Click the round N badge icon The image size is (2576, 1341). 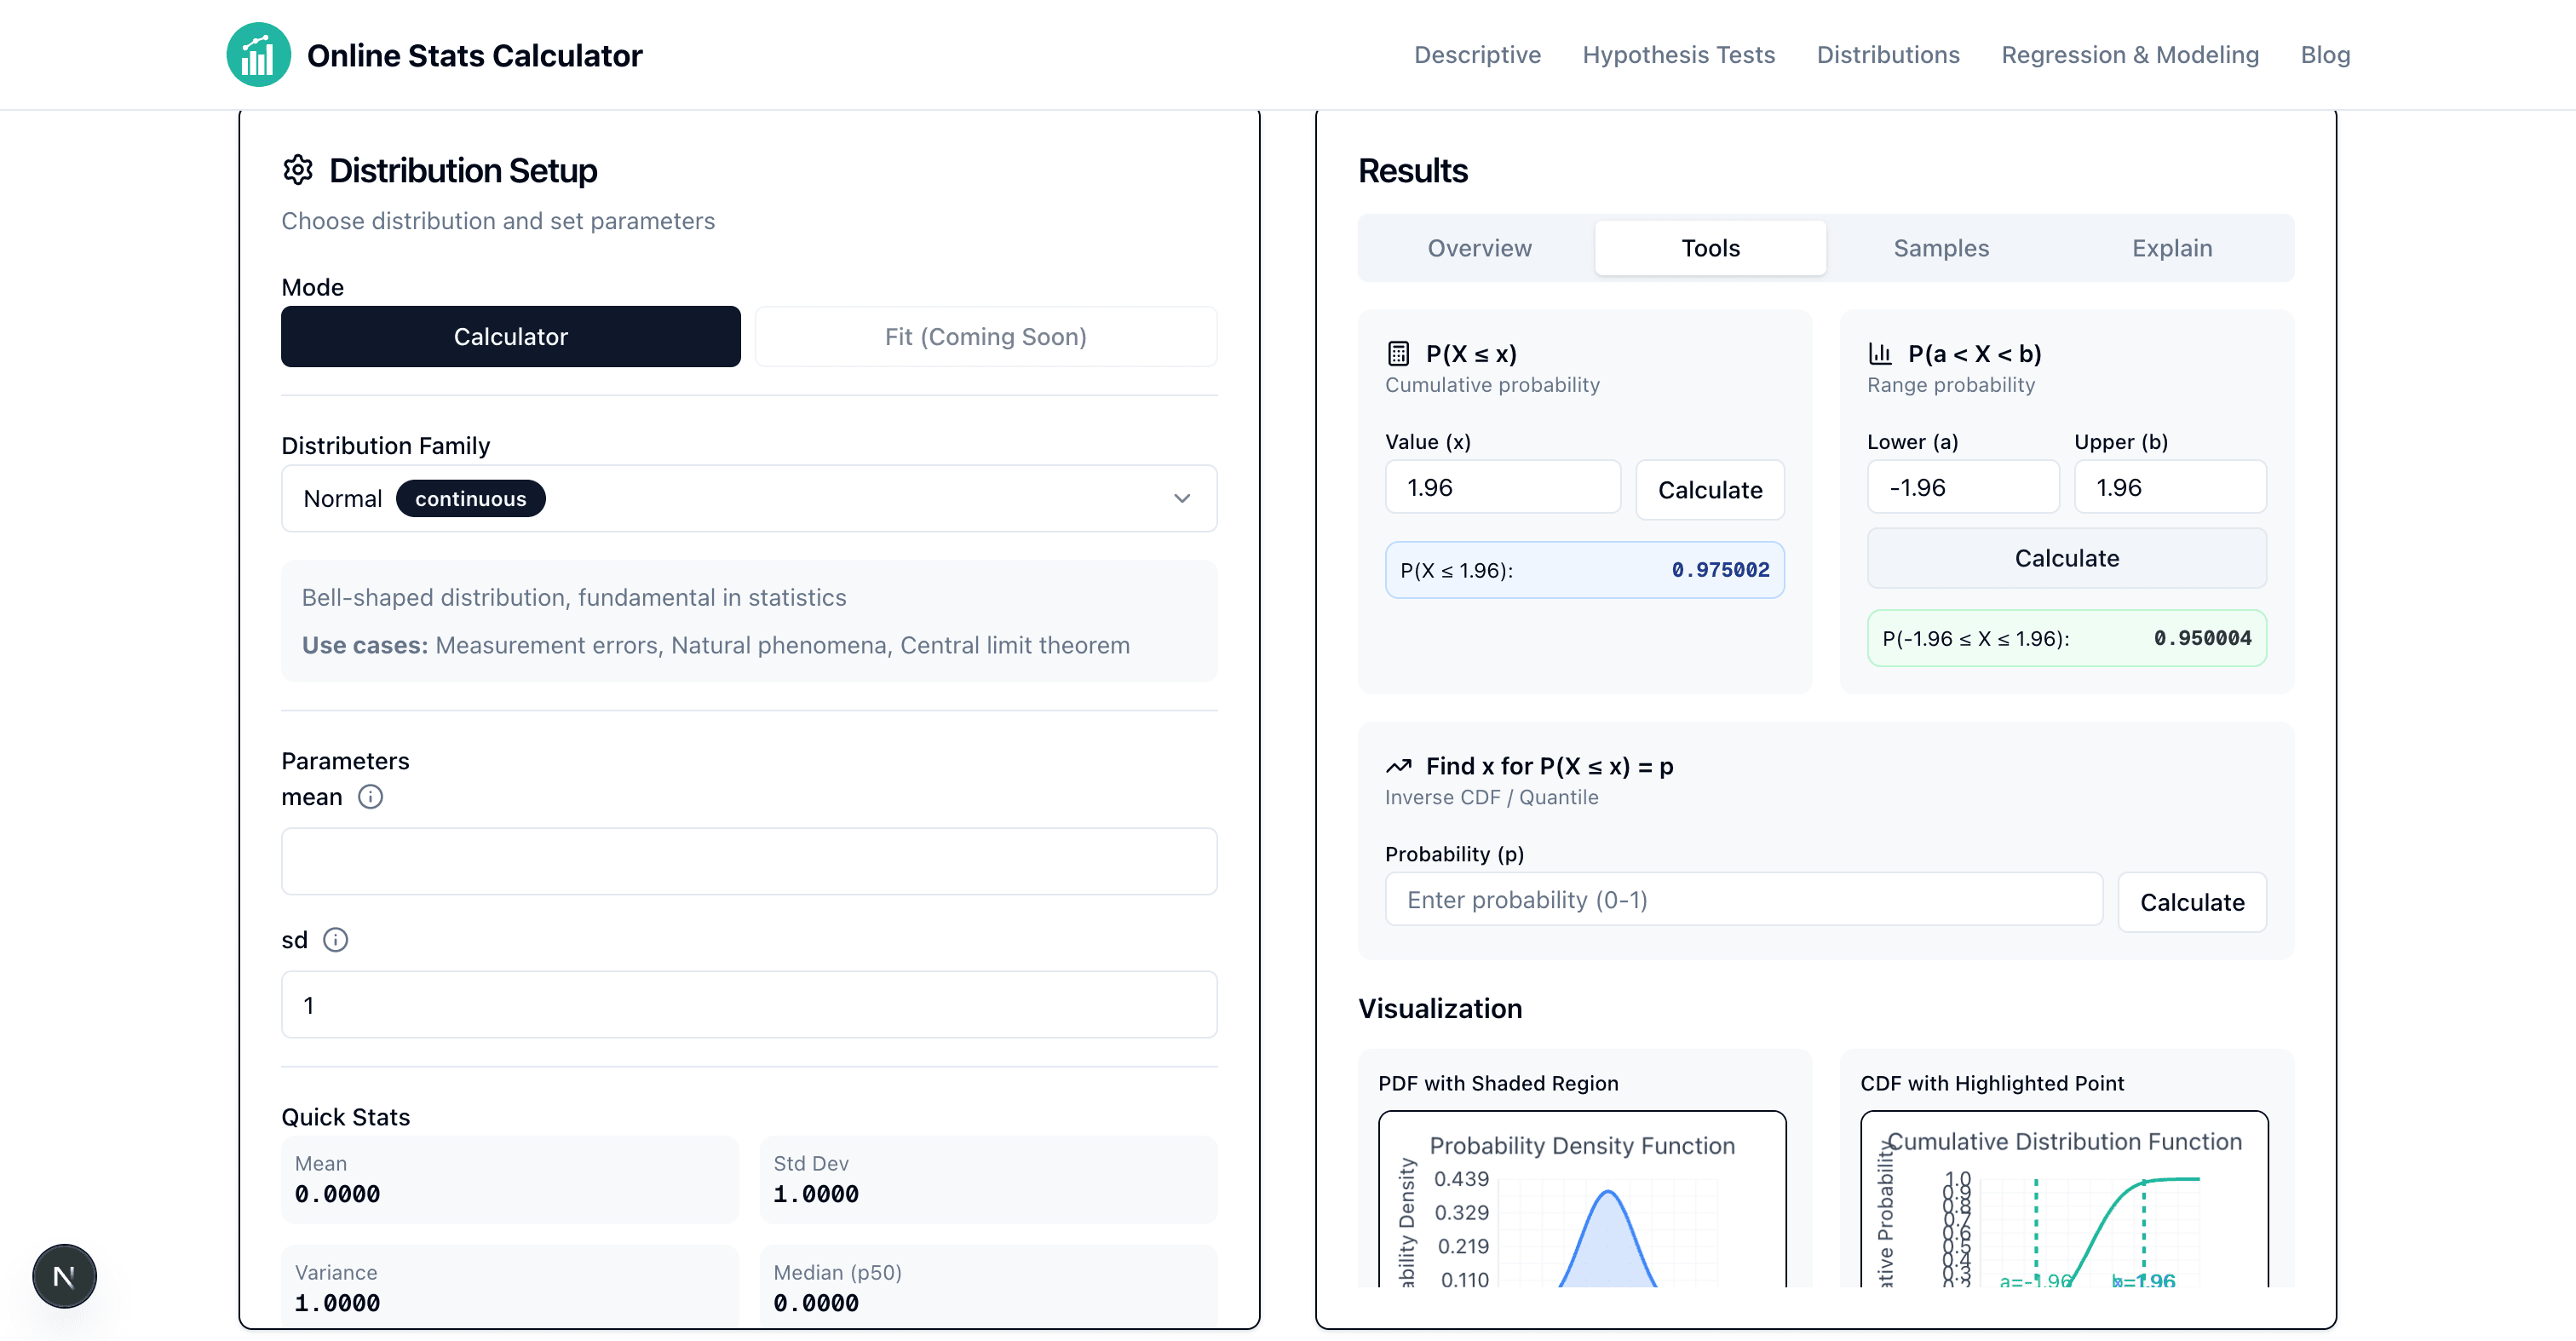click(x=64, y=1275)
